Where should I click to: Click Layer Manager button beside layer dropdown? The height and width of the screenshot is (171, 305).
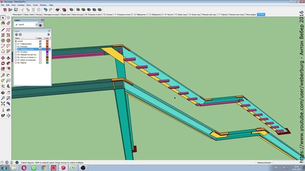tap(41, 25)
